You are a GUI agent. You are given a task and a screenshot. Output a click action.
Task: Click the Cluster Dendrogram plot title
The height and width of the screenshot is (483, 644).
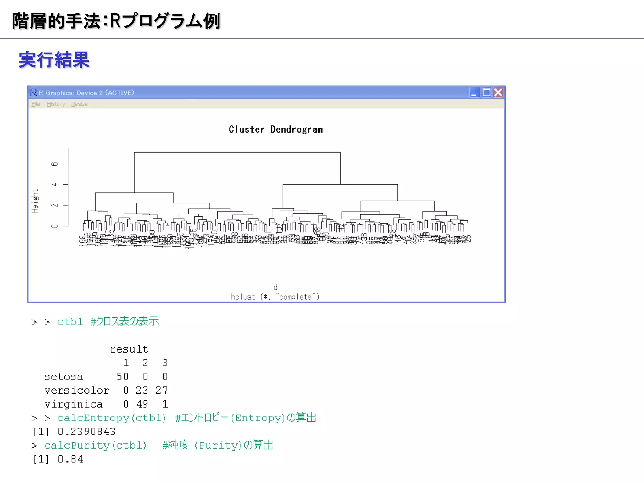coord(276,130)
